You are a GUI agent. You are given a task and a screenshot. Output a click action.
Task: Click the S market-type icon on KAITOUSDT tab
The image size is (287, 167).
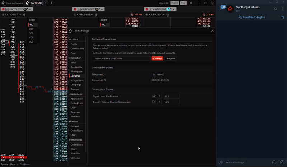point(79,9)
